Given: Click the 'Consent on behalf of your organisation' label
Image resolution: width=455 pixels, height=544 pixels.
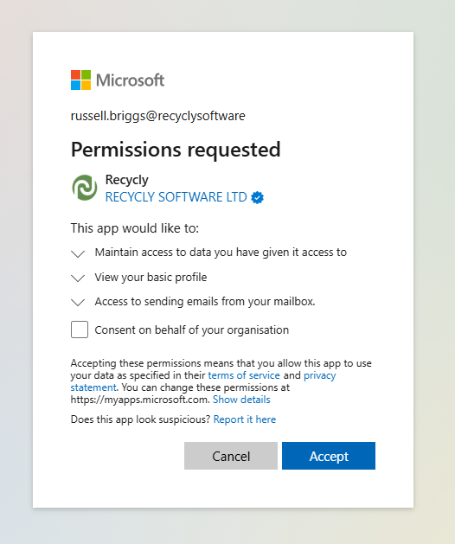Looking at the screenshot, I should [x=191, y=330].
